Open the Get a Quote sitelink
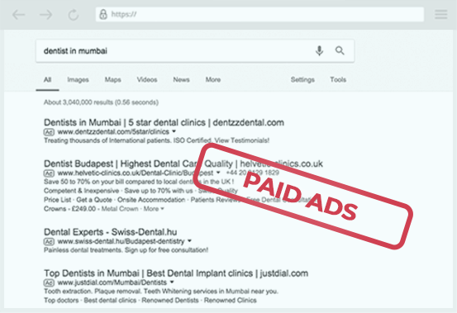This screenshot has width=457, height=313. point(94,200)
